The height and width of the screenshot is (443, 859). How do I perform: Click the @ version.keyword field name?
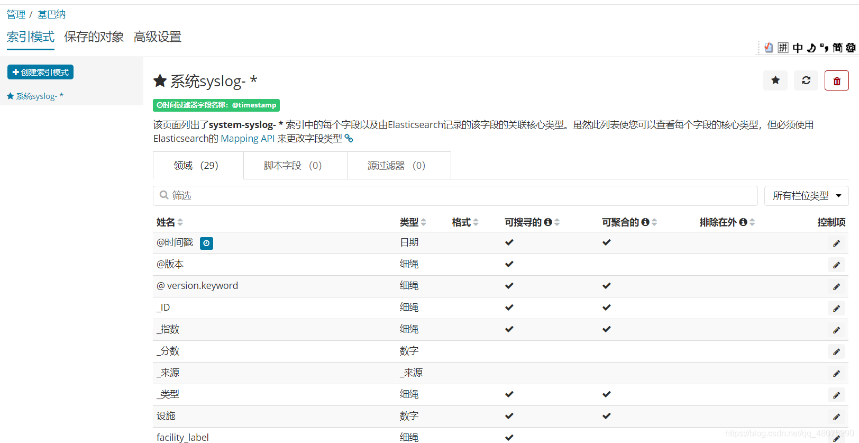pyautogui.click(x=197, y=286)
